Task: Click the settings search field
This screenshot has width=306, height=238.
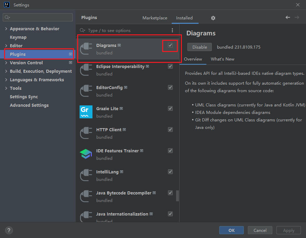Action: click(38, 17)
